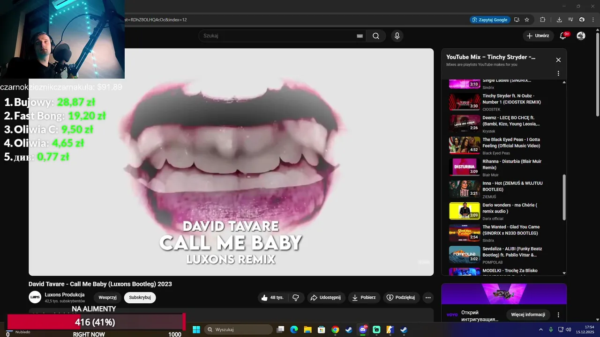600x337 pixels.
Task: Open Chrome downloads icon
Action: 559,20
